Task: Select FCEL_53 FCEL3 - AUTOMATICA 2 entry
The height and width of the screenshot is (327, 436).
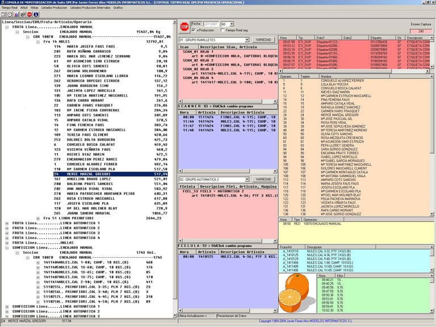Action: [213, 191]
